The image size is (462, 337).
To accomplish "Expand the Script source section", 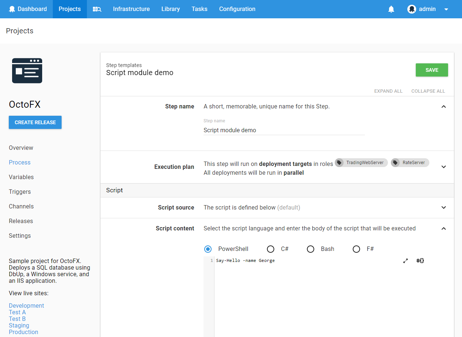I will click(444, 207).
